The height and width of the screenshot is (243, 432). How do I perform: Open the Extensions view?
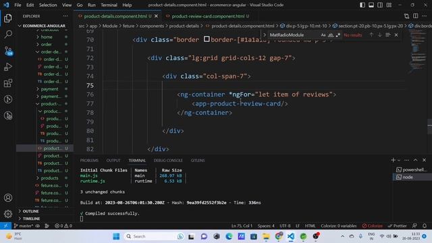(x=8, y=83)
